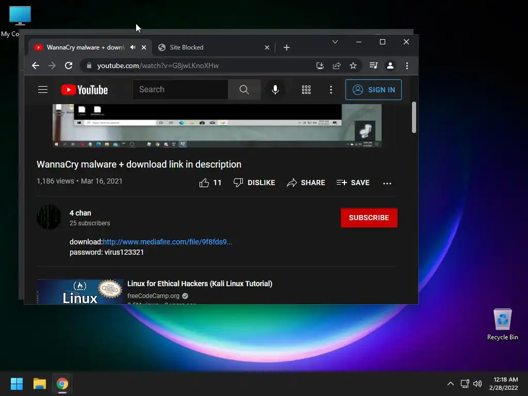Open 4 chan channel avatar
This screenshot has height=396, width=528.
[49, 217]
